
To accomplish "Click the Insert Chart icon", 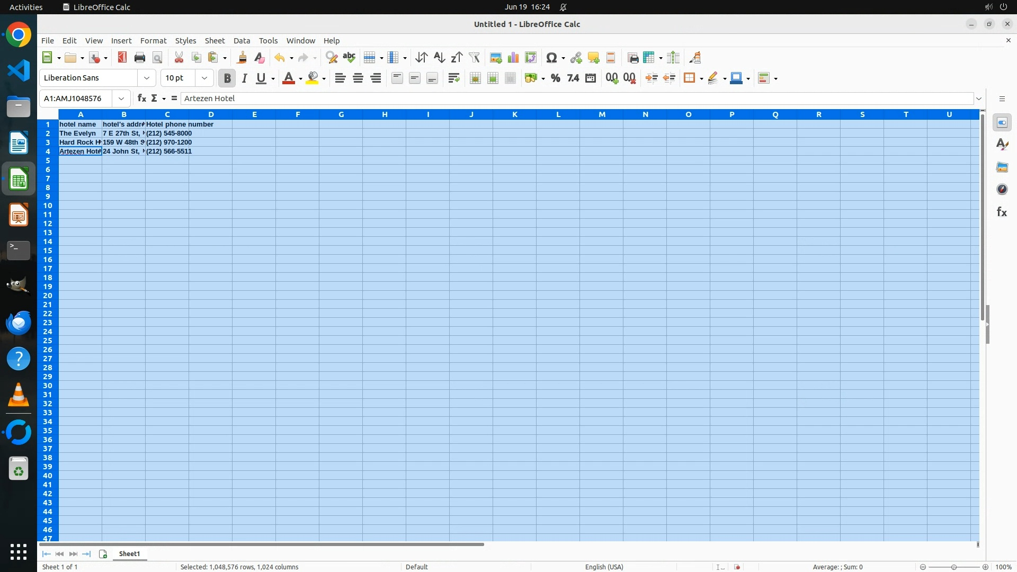I will pyautogui.click(x=513, y=58).
